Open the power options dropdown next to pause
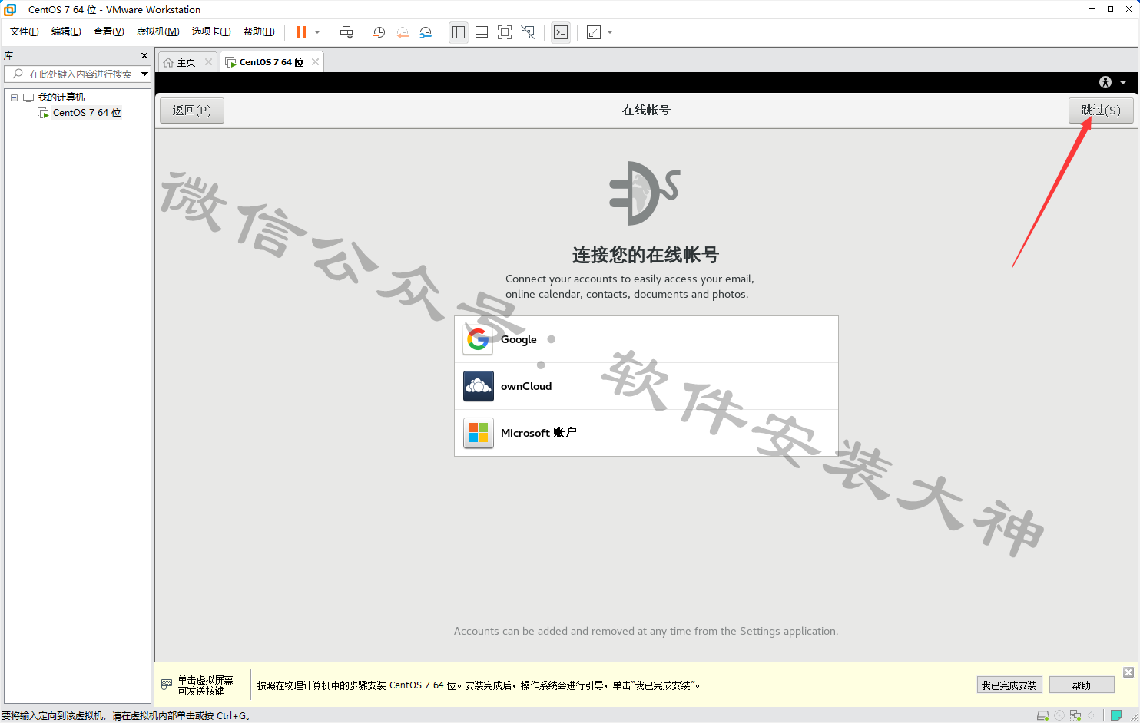The height and width of the screenshot is (723, 1140). (317, 32)
